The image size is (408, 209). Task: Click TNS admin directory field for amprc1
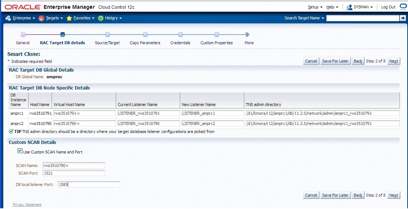[x=322, y=113]
